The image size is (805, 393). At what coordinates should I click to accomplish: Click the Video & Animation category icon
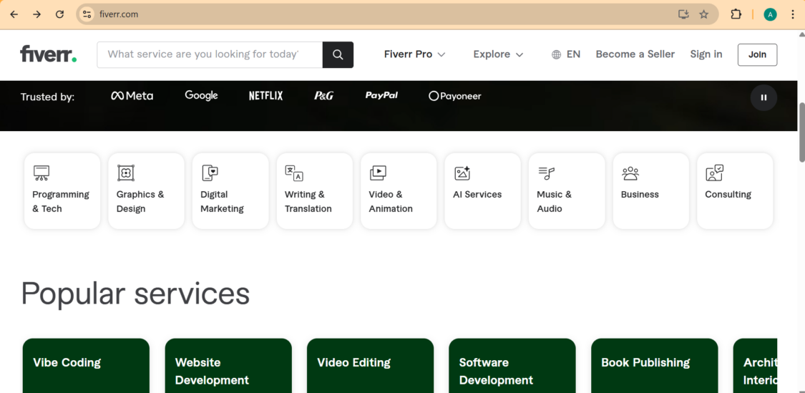(378, 173)
